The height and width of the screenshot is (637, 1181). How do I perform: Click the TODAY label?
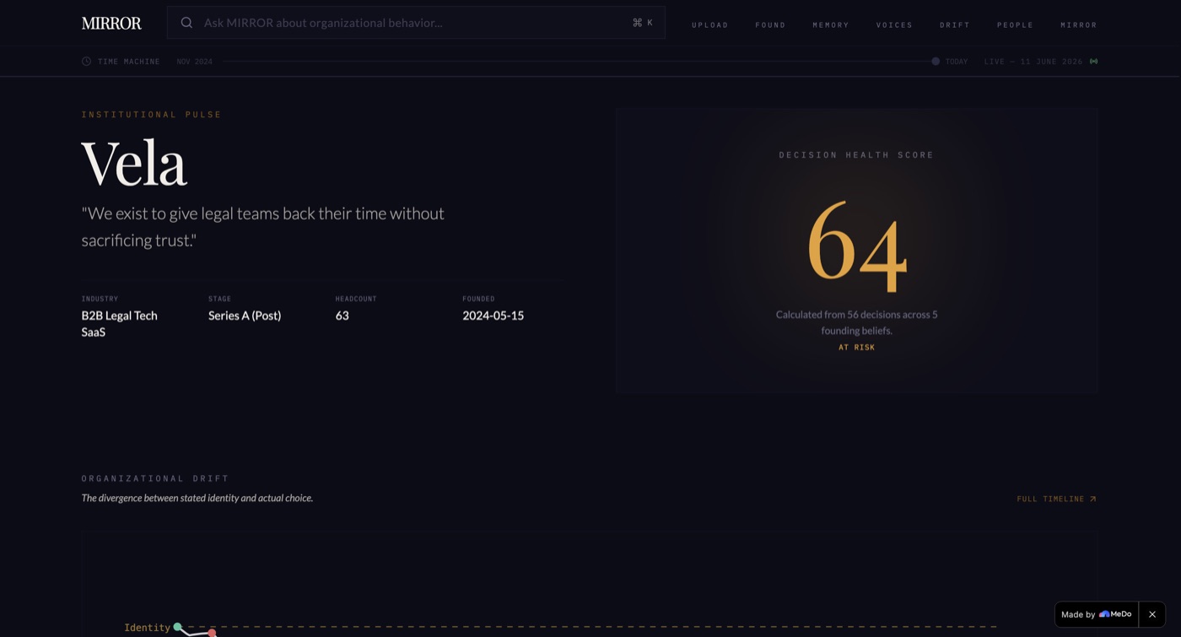(x=957, y=62)
